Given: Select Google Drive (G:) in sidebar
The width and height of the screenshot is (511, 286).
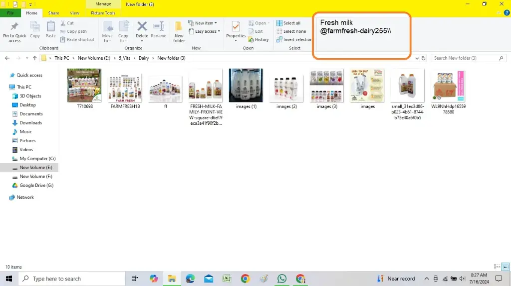Looking at the screenshot, I should [33, 185].
